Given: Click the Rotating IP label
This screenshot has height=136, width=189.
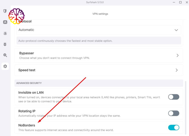Looking at the screenshot, I should [x=27, y=111].
